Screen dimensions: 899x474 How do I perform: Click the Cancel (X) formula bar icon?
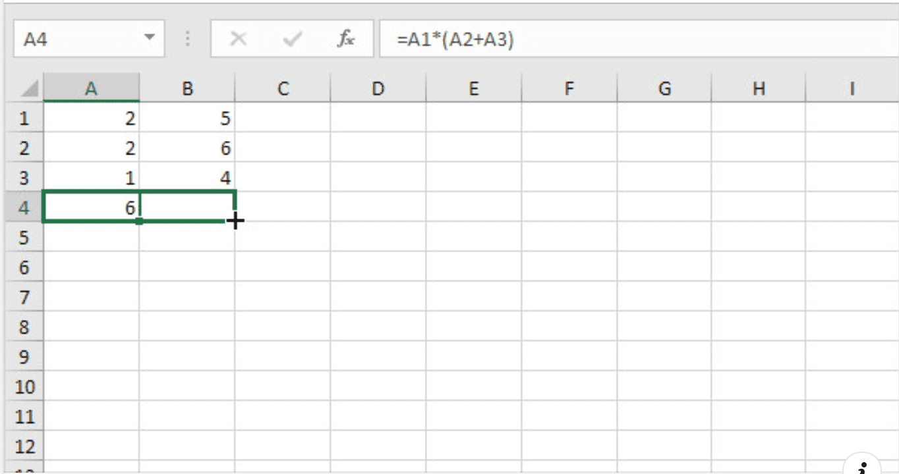click(x=238, y=39)
